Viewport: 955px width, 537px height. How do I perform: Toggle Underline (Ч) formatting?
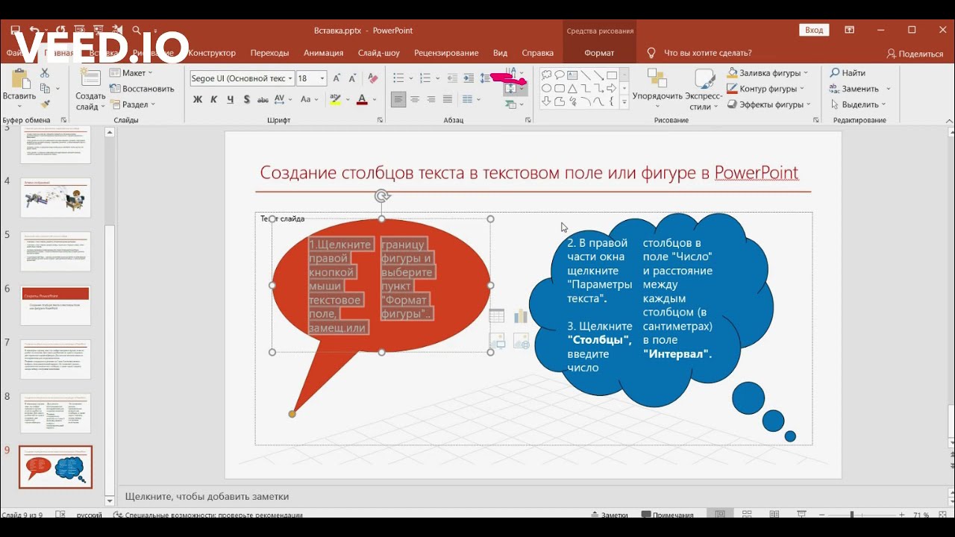(231, 99)
